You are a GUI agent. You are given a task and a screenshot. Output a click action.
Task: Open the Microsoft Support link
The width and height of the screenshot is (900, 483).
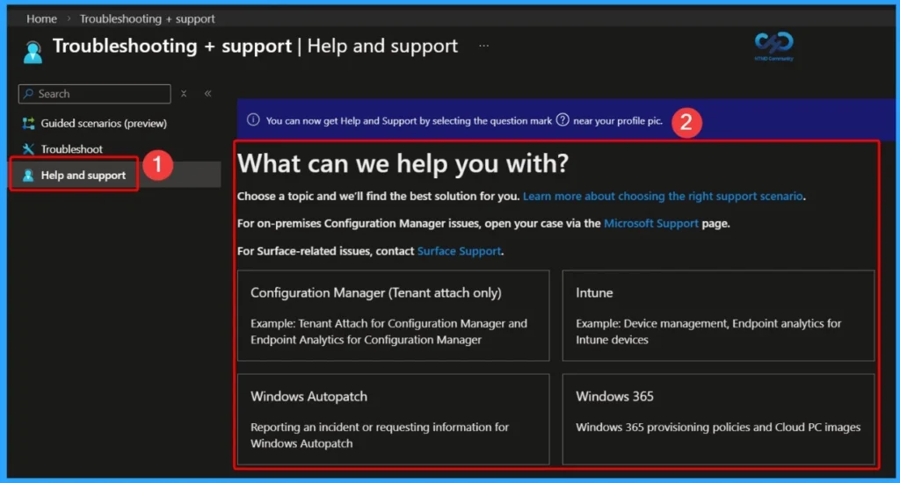tap(651, 224)
